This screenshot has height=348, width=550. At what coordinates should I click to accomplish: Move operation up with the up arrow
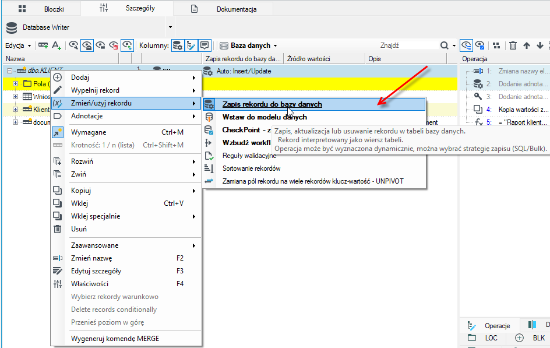[x=527, y=45]
